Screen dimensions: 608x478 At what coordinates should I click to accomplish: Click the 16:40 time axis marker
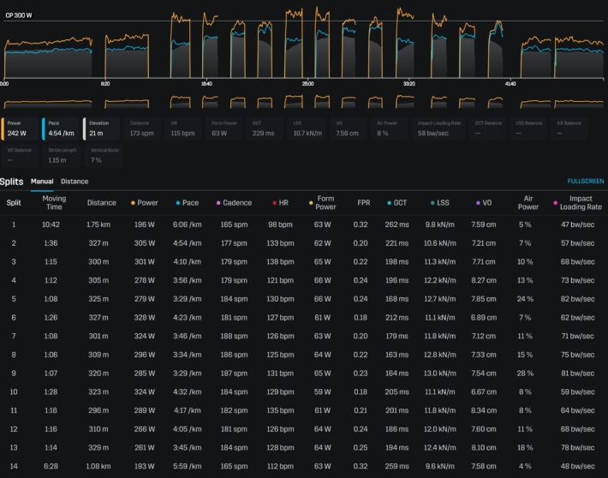206,84
